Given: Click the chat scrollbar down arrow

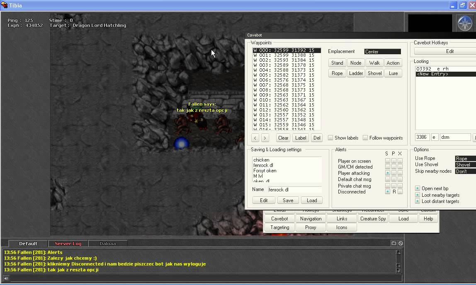Looking at the screenshot, I should [398, 270].
